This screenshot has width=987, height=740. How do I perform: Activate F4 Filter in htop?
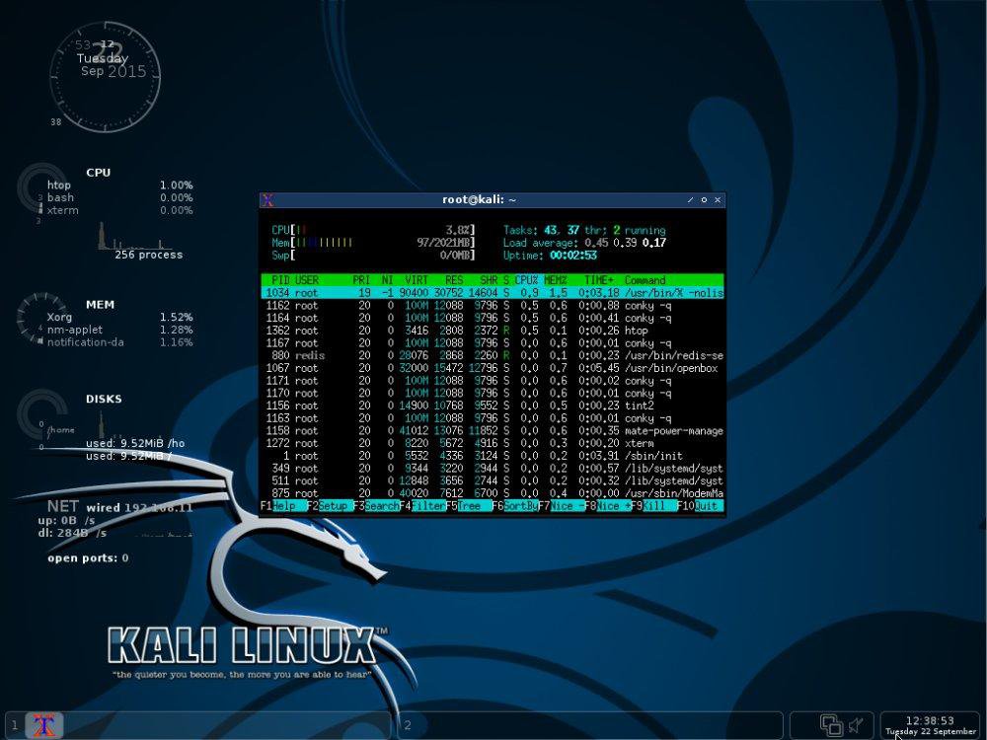422,506
